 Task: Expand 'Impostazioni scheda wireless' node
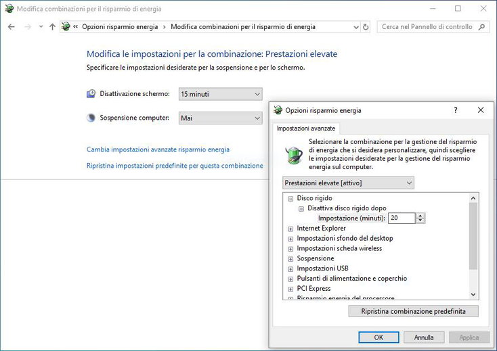tap(290, 249)
